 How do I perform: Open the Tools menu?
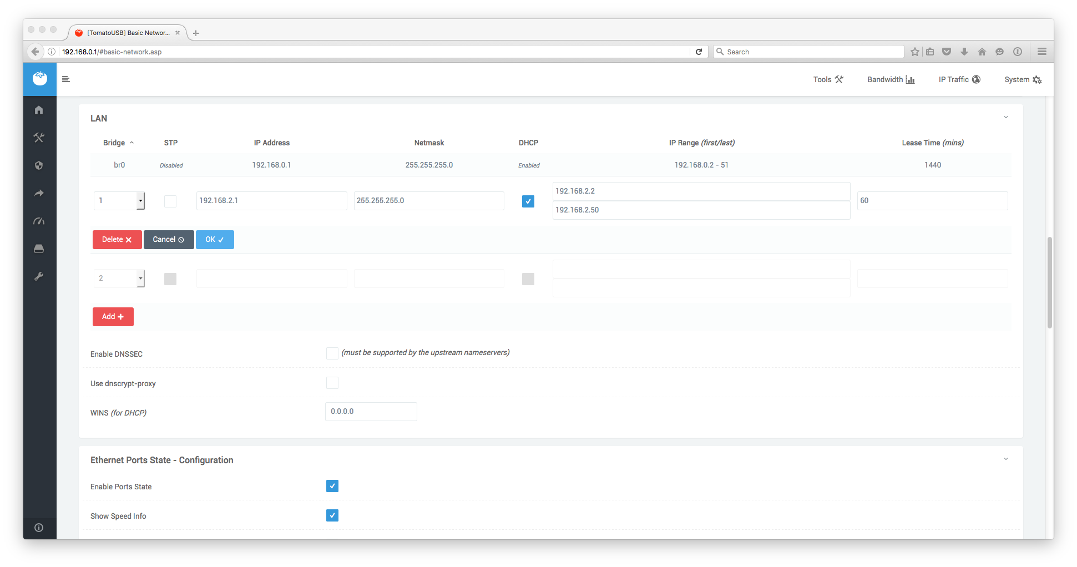click(x=828, y=79)
